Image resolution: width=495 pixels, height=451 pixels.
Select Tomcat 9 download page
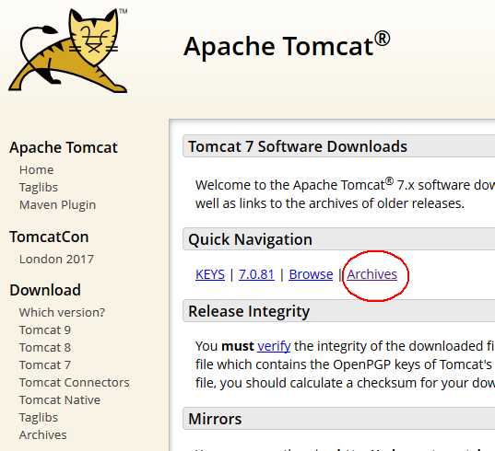pos(45,330)
